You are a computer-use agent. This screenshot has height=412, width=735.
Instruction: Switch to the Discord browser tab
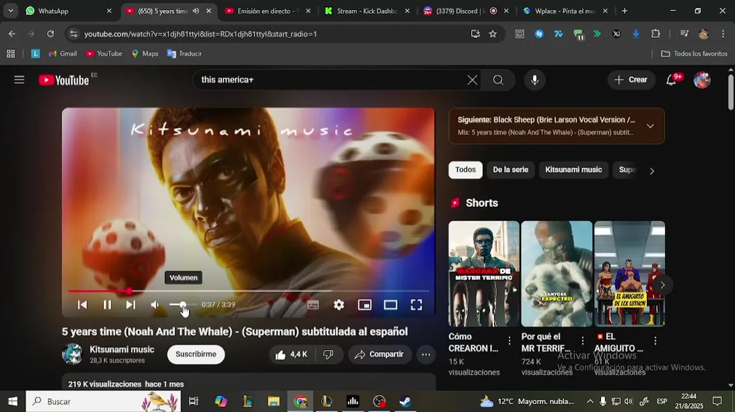[467, 11]
